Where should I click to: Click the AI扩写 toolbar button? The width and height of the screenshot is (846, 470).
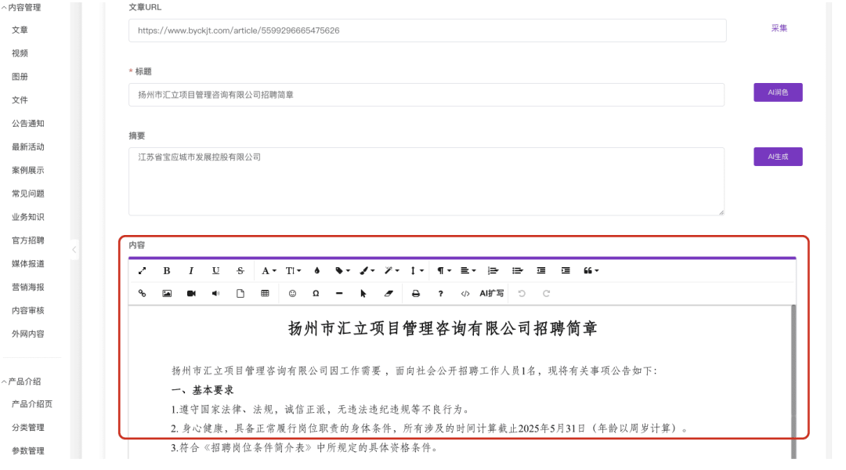point(491,294)
